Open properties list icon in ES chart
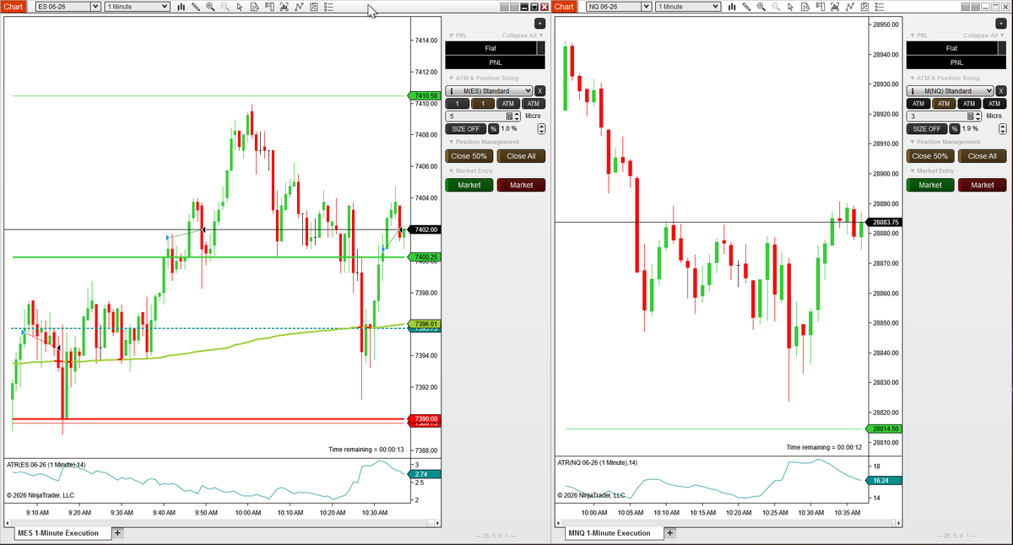 (328, 7)
